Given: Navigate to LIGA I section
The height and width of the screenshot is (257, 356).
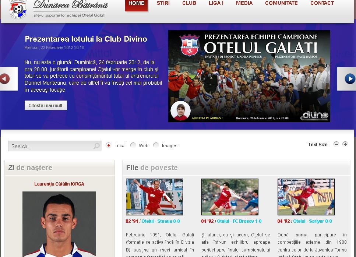Looking at the screenshot, I should point(216,3).
